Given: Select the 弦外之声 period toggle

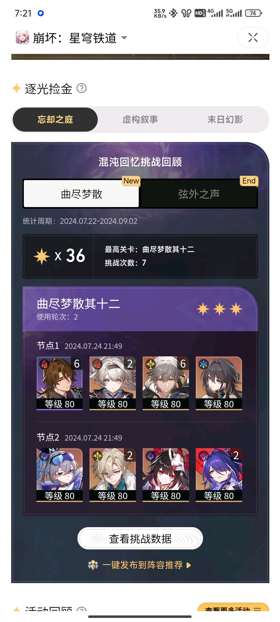Looking at the screenshot, I should click(199, 194).
